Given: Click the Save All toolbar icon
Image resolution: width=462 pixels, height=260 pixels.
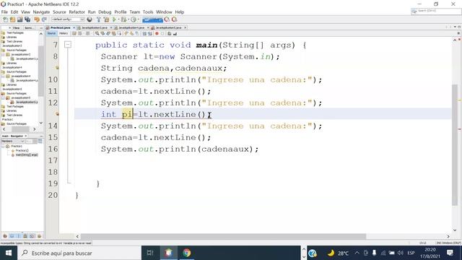Looking at the screenshot, I should coord(27,19).
